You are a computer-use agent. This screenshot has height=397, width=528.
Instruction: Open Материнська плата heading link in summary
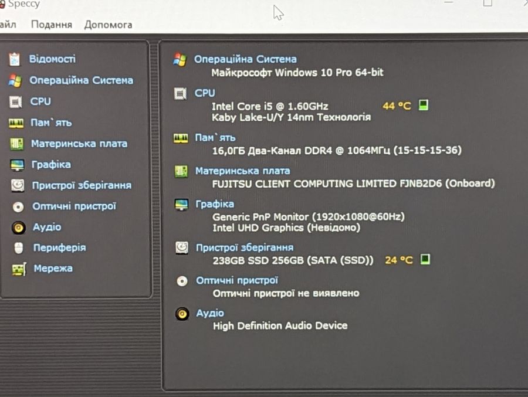[243, 171]
